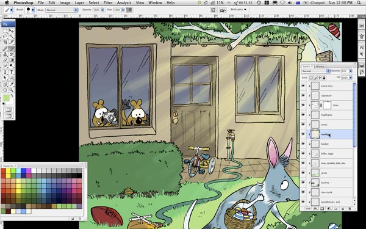Open the Workspace dropdown
This screenshot has width=366, height=229.
tap(239, 10)
